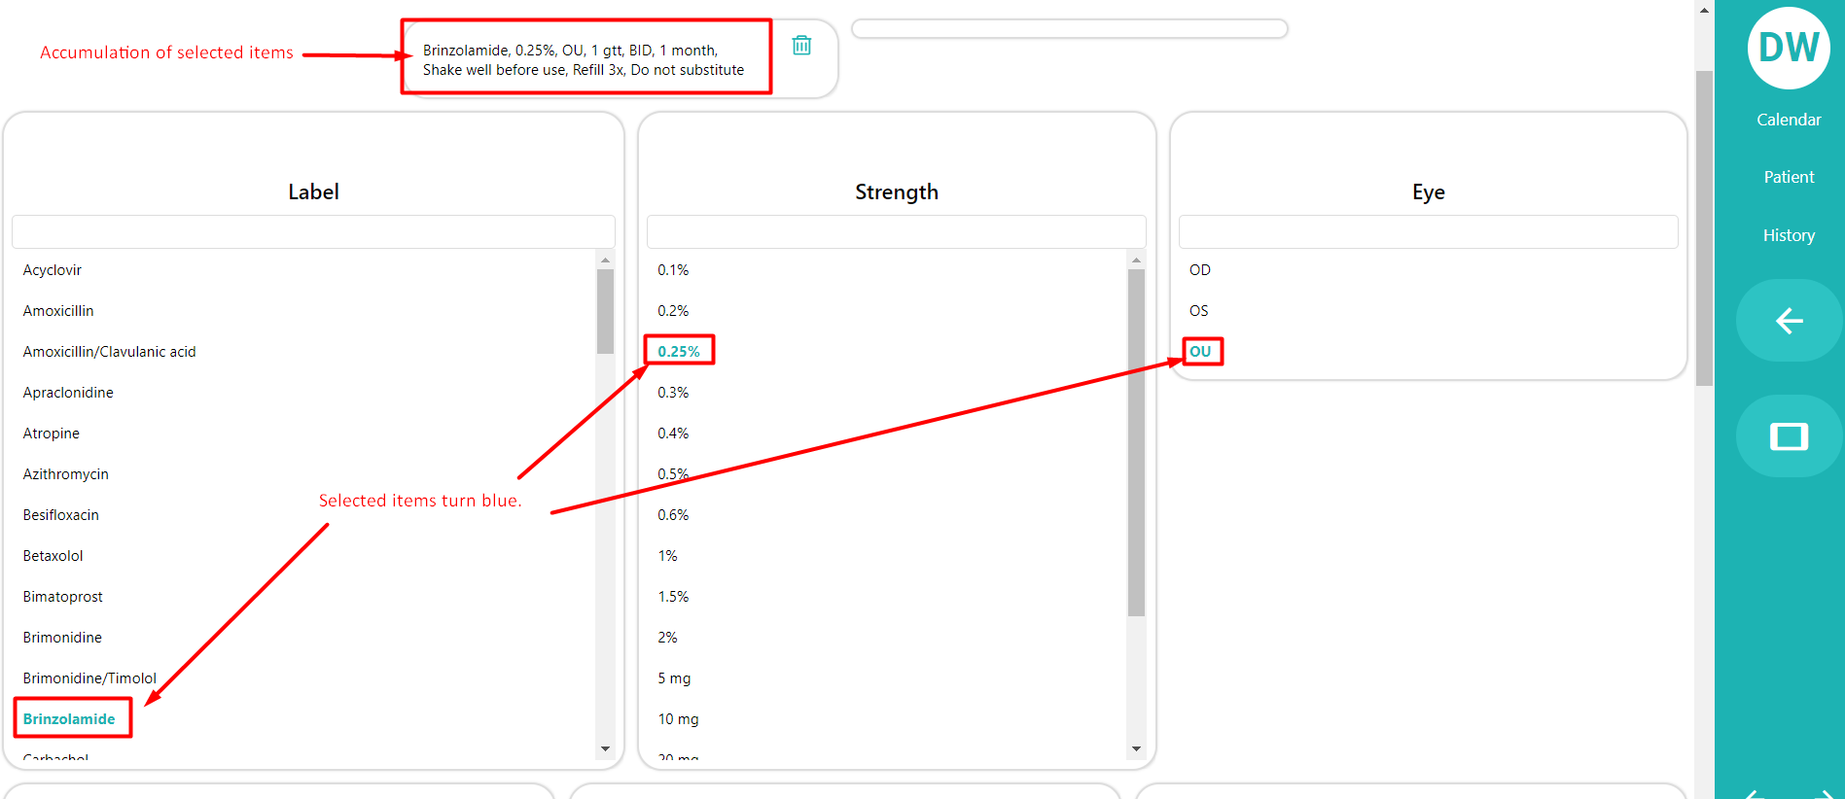Screen dimensions: 1845x799
Task: Deselect OU eye option
Action: click(x=1201, y=352)
